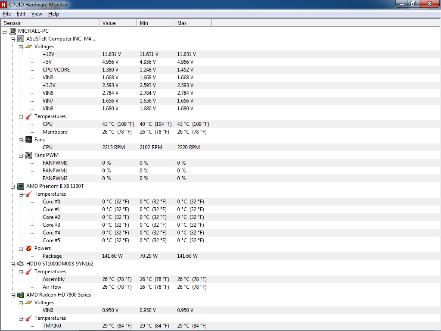Collapse the Fans PWM group
Screen dimensions: 441x331
21,156
